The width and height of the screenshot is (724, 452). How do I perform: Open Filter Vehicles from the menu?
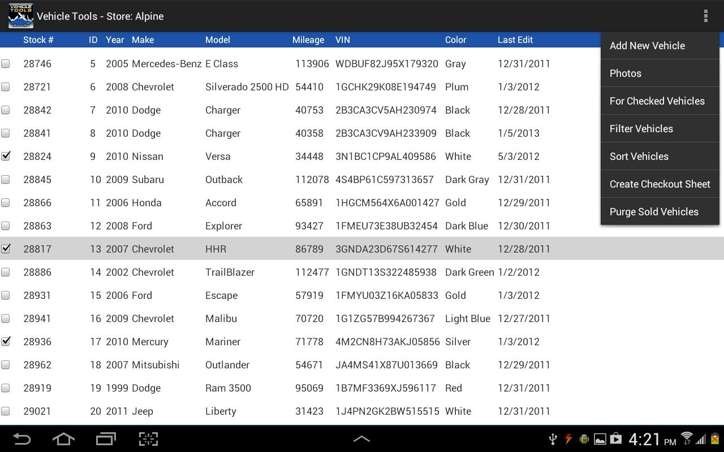click(x=660, y=129)
